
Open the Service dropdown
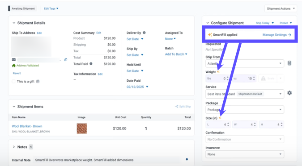(x=245, y=94)
